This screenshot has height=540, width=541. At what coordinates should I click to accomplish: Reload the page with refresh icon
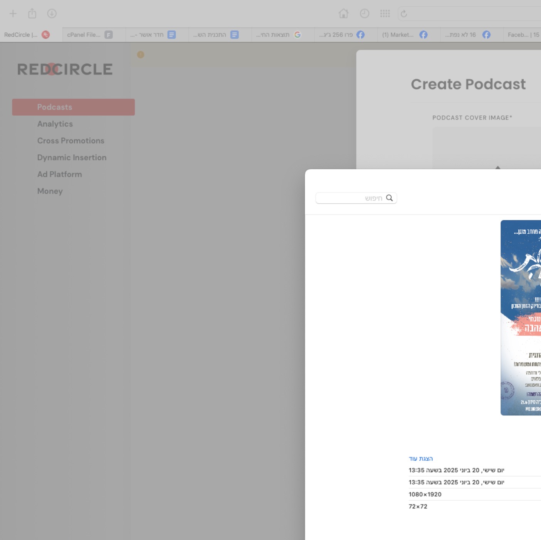pos(404,14)
